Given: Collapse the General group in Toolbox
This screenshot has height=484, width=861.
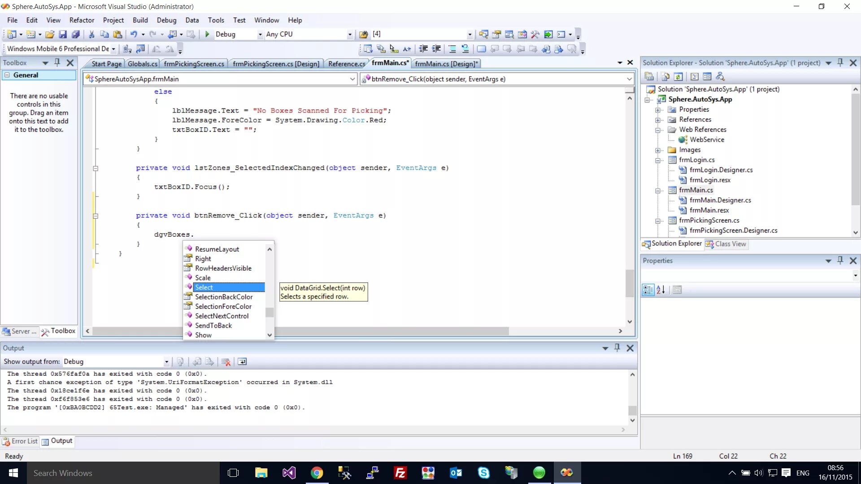Looking at the screenshot, I should pos(7,75).
